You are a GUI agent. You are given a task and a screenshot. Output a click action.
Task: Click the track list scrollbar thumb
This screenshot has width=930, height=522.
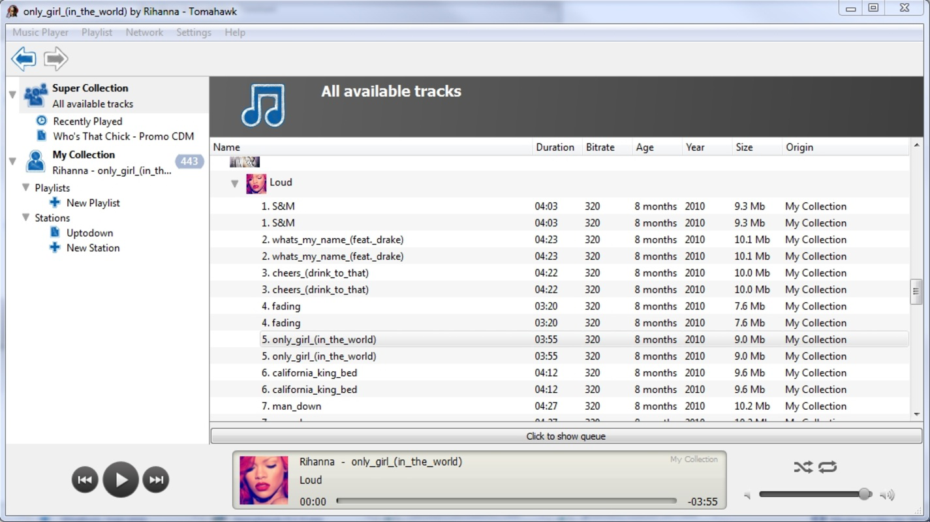click(916, 292)
